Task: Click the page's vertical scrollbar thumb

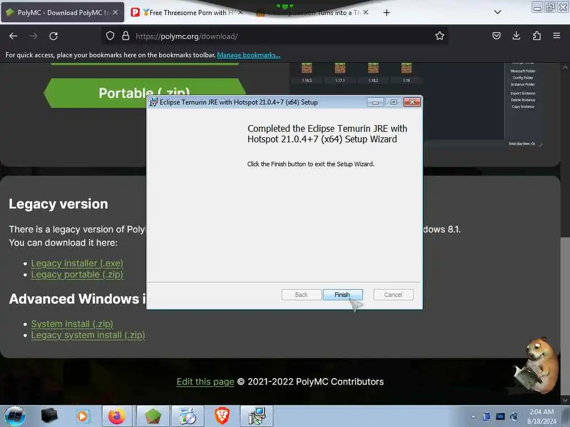Action: point(565,316)
